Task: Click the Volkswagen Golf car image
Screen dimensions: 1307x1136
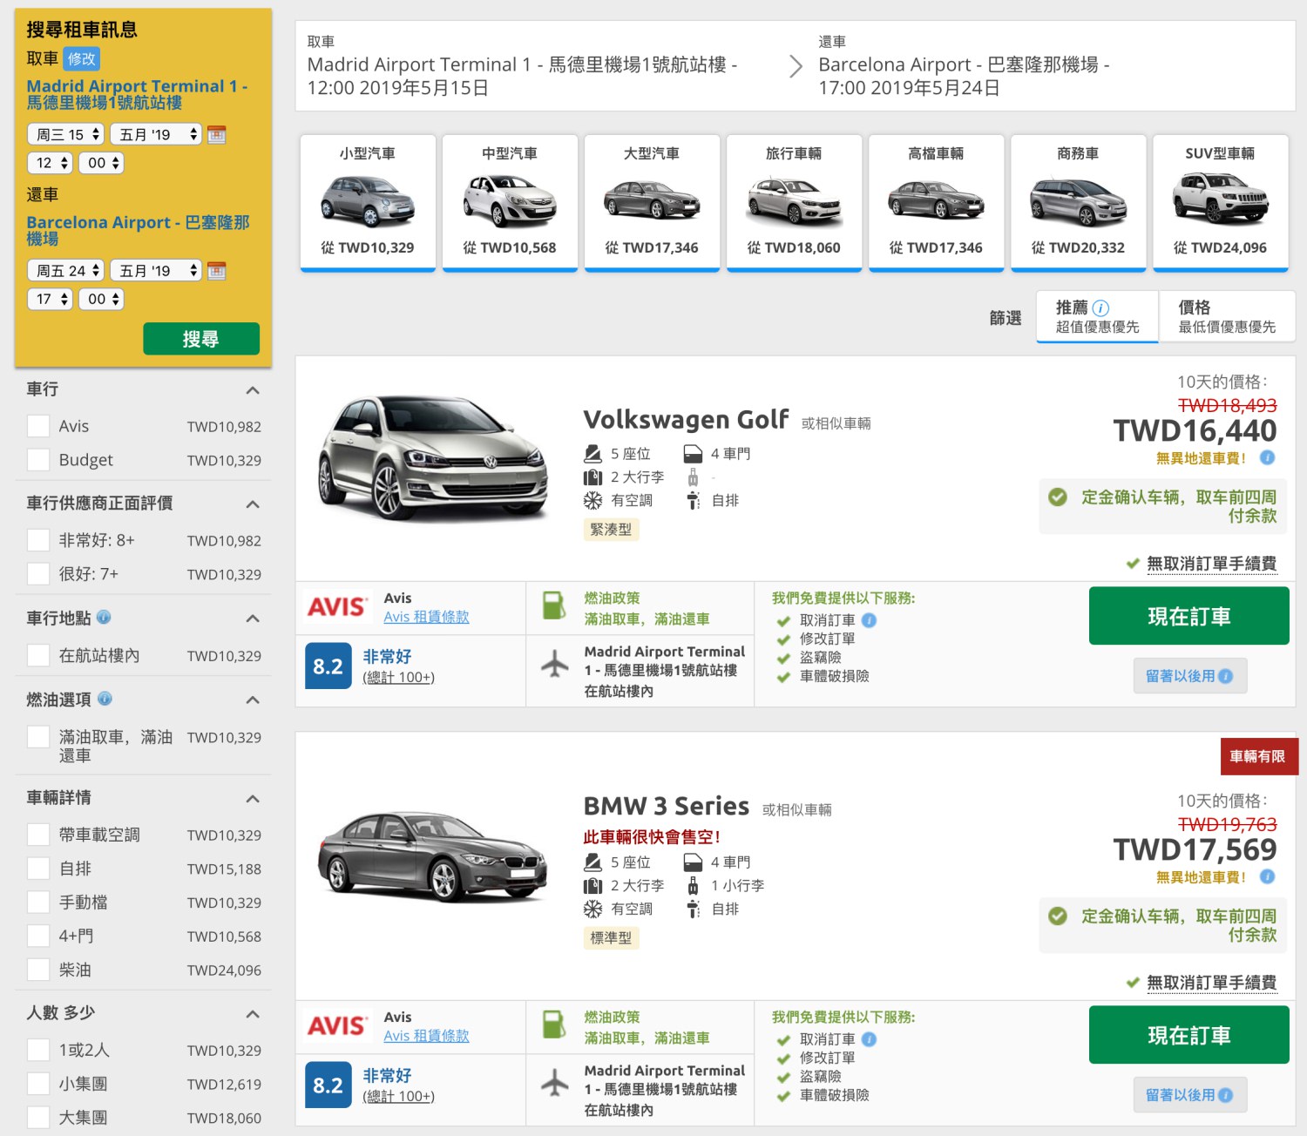Action: click(433, 457)
